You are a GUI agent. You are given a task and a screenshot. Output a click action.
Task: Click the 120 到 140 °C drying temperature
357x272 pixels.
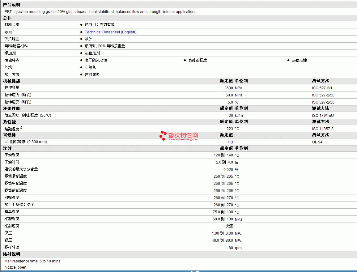pyautogui.click(x=227, y=155)
